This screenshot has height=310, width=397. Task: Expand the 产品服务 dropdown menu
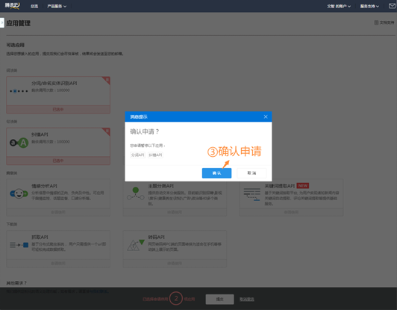(57, 6)
